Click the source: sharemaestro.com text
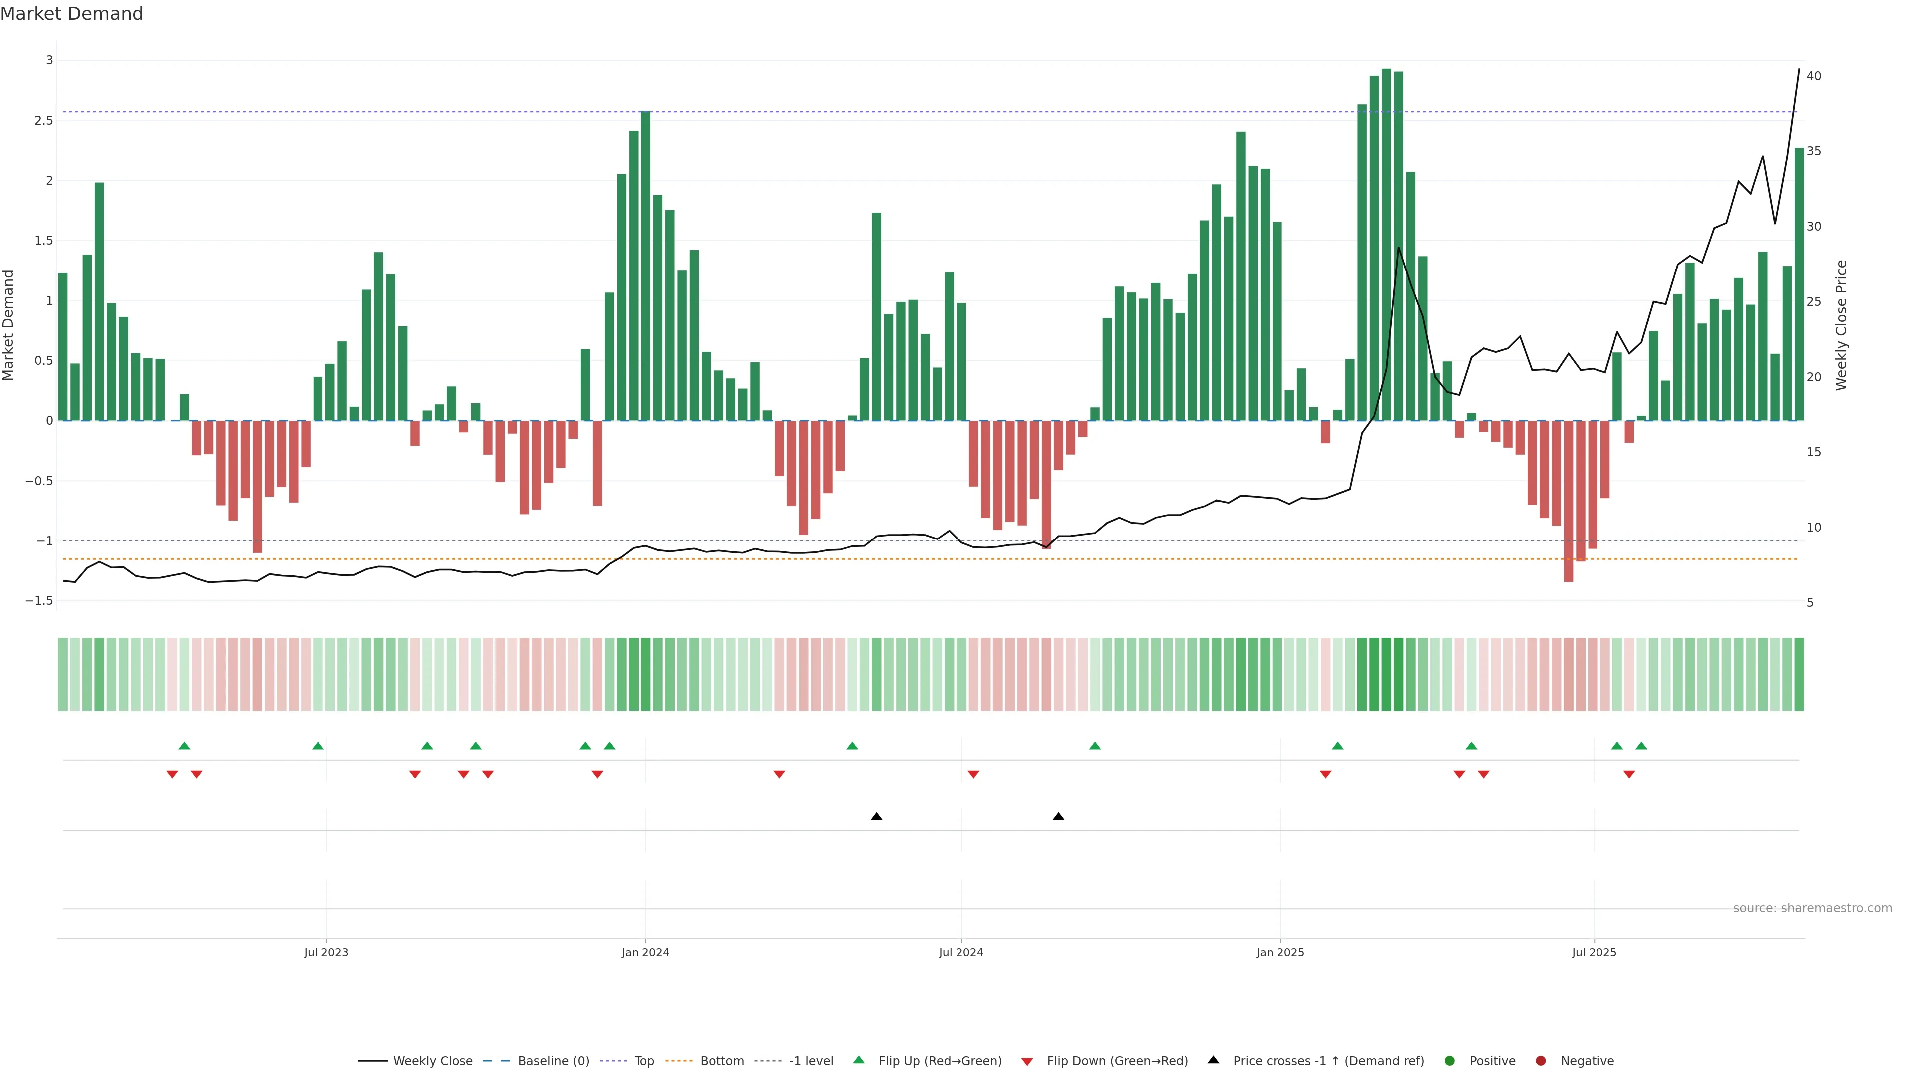This screenshot has height=1078, width=1917. (1812, 908)
